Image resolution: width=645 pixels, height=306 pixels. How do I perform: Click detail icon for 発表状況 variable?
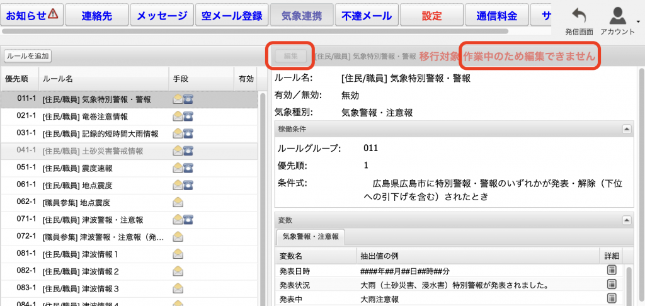611,284
